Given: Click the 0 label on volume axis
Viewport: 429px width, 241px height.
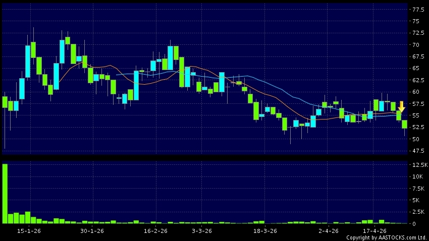Looking at the screenshot, I should [415, 223].
